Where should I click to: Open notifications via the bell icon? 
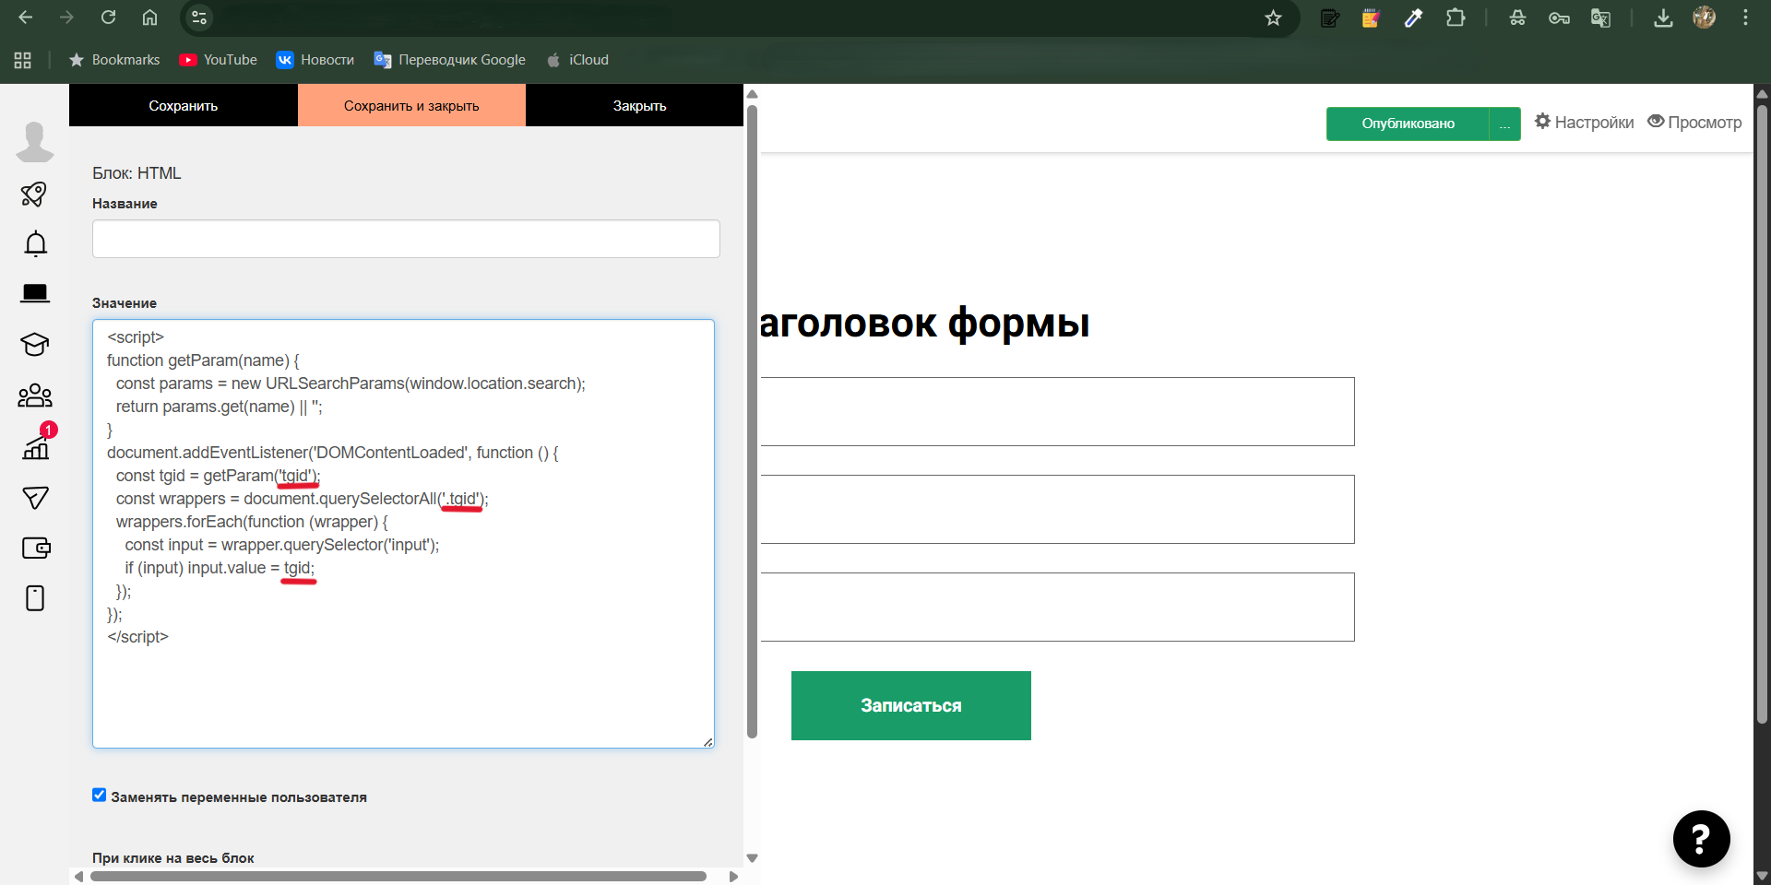coord(34,243)
